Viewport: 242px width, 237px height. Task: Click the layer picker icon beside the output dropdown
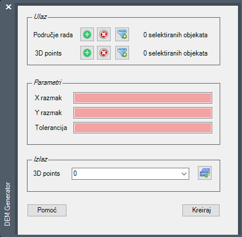(205, 173)
